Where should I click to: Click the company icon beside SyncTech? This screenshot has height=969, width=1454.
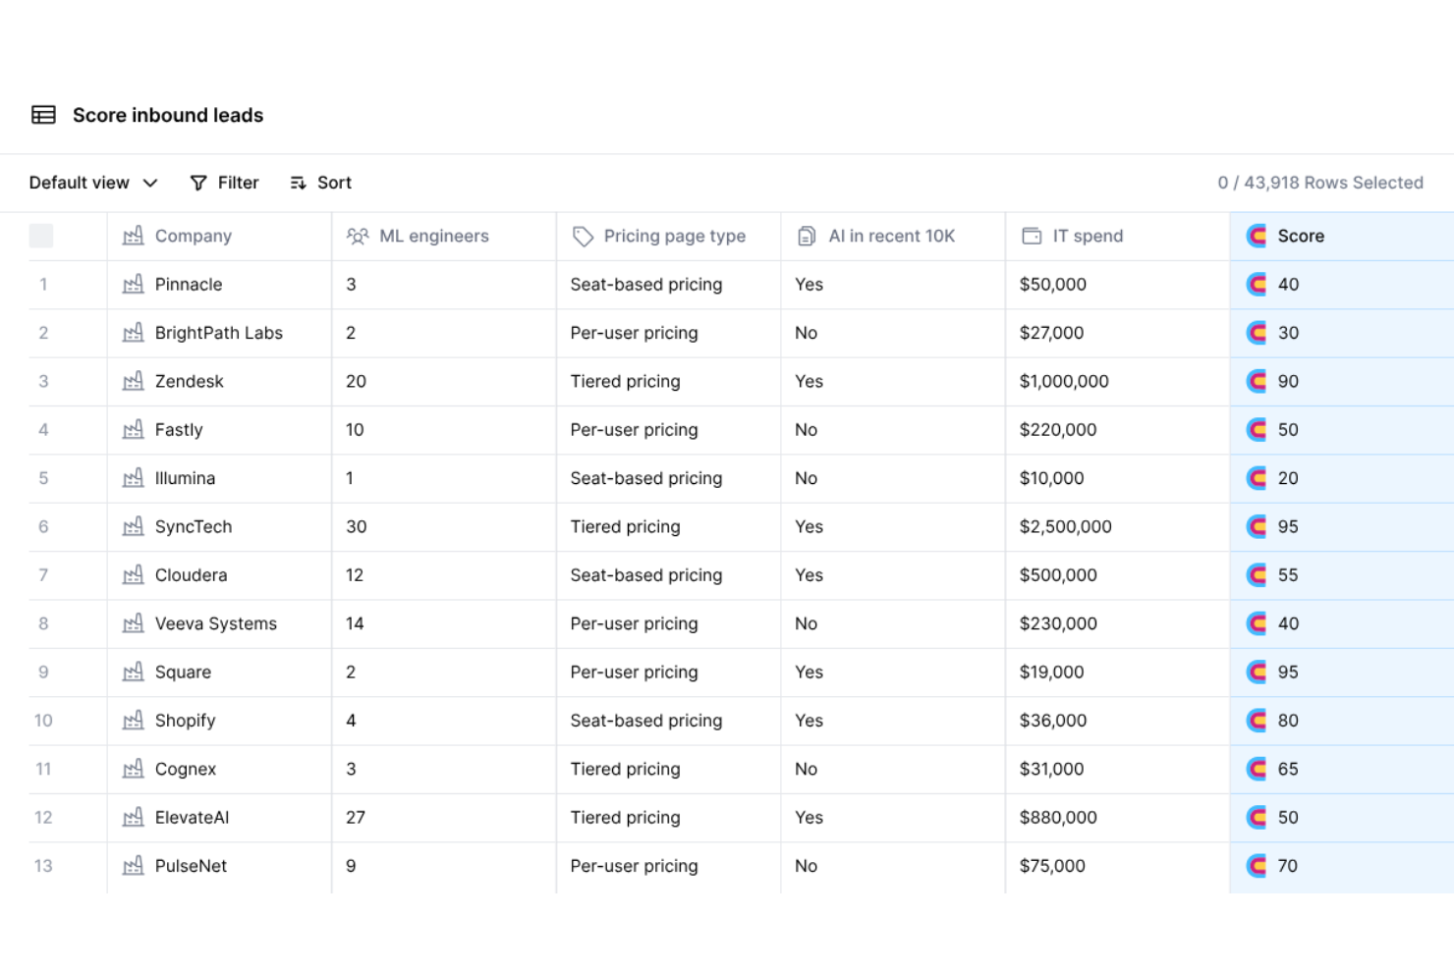point(133,526)
